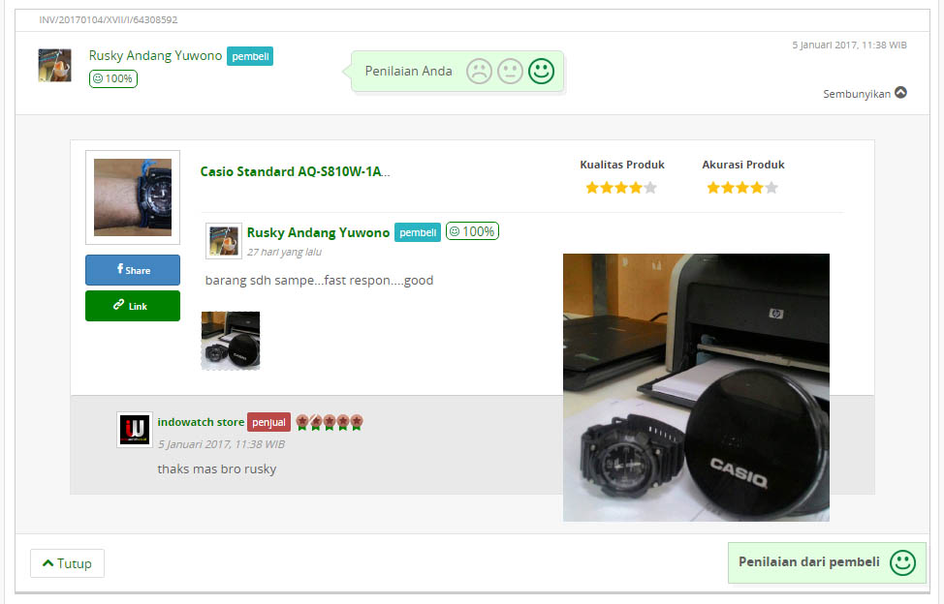Click the indowatch store logo icon
The image size is (944, 604).
coord(134,429)
